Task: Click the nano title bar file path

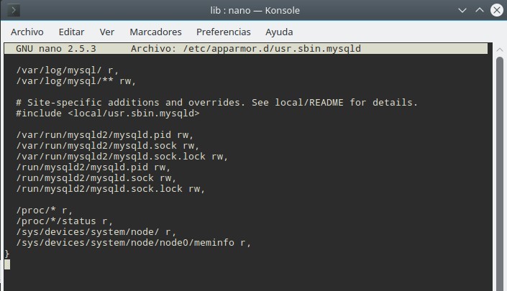Action: (x=272, y=49)
